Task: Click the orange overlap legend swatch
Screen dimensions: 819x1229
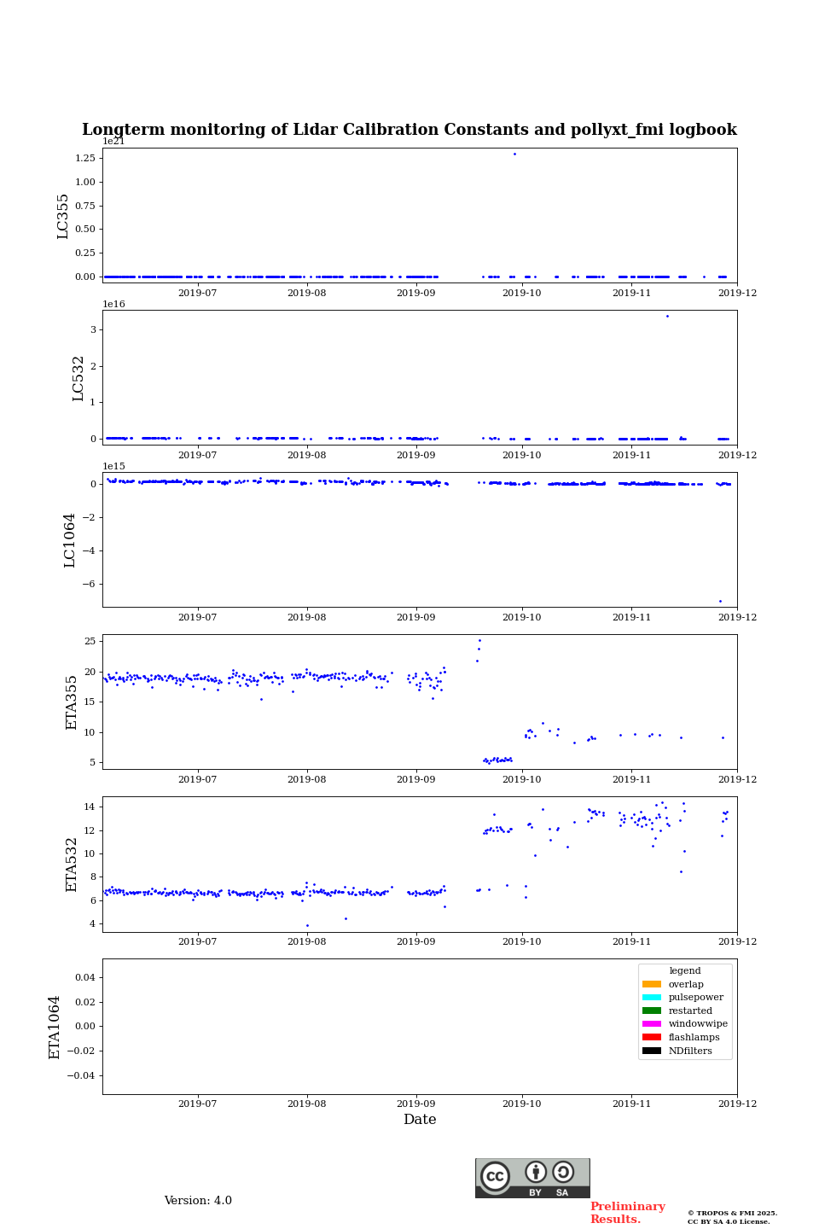Action: [x=652, y=984]
